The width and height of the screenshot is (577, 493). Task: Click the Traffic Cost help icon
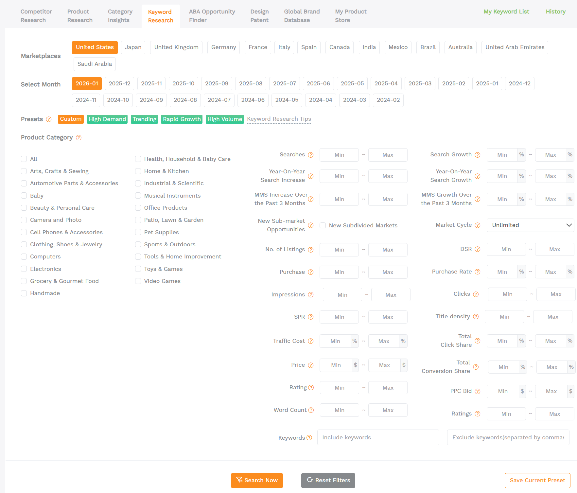[x=311, y=341]
